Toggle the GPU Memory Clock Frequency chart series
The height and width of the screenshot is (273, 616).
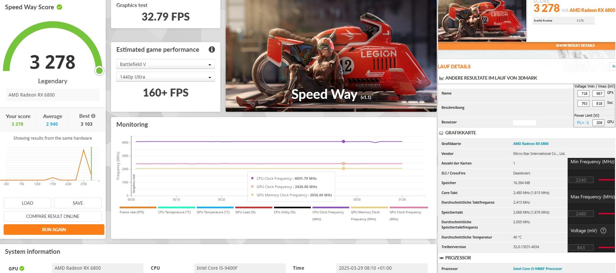pyautogui.click(x=369, y=214)
